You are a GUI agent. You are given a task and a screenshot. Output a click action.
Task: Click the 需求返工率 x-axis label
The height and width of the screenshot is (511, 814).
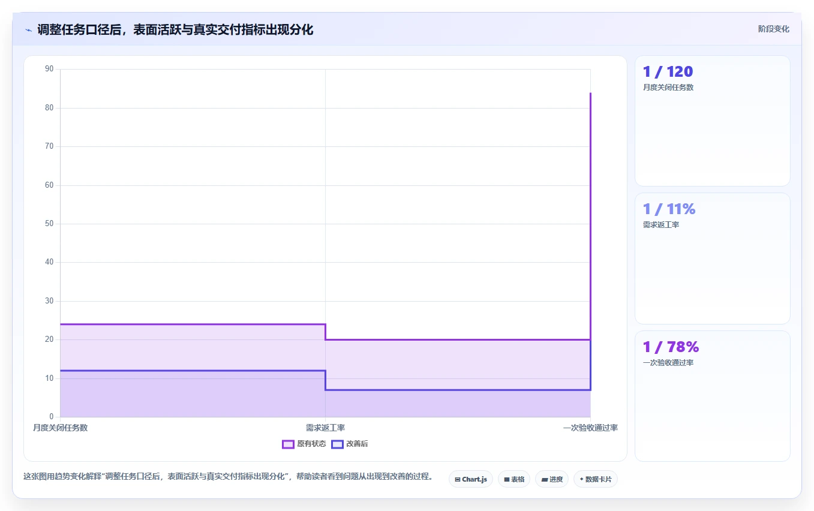pyautogui.click(x=325, y=428)
